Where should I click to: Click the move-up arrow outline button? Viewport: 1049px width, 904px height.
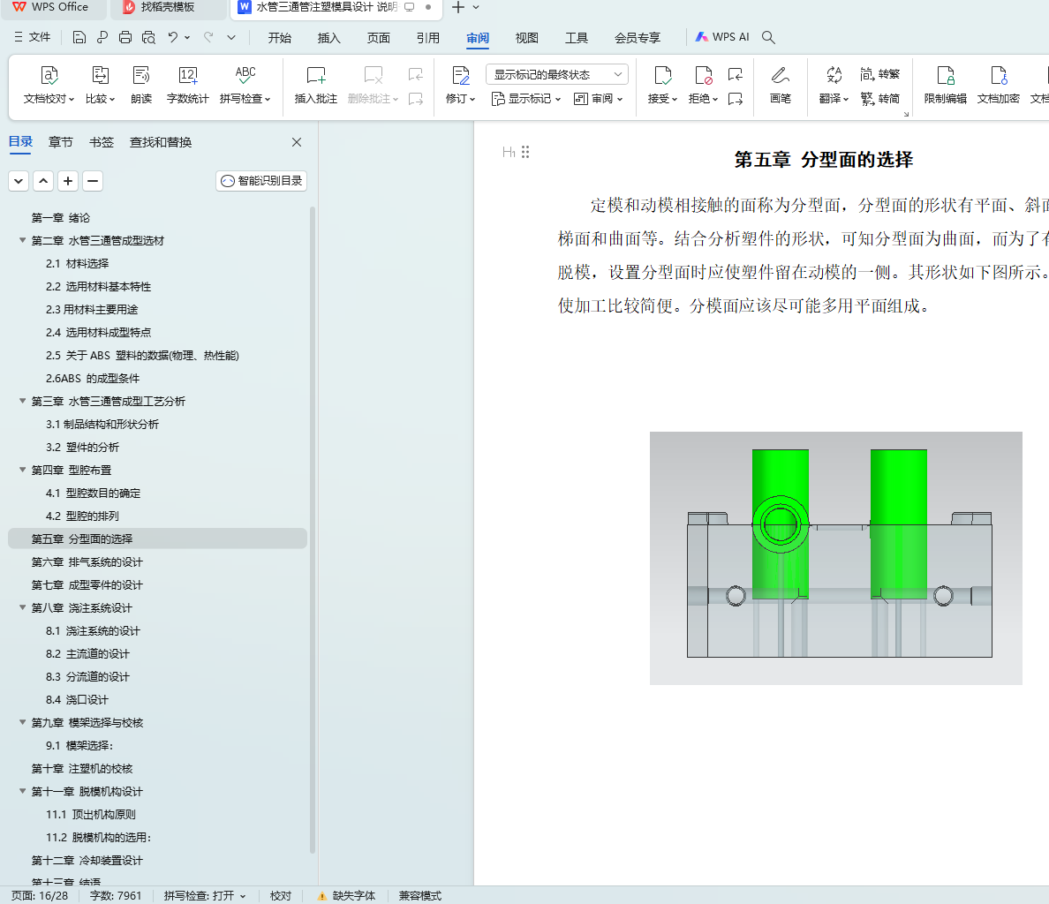tap(43, 180)
